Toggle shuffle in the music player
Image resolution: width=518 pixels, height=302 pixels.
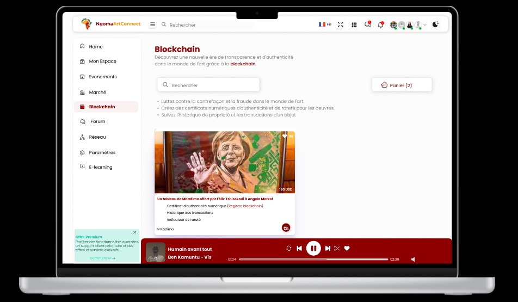point(337,248)
